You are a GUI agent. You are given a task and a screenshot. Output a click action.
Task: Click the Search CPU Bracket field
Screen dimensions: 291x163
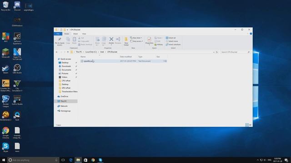click(235, 52)
